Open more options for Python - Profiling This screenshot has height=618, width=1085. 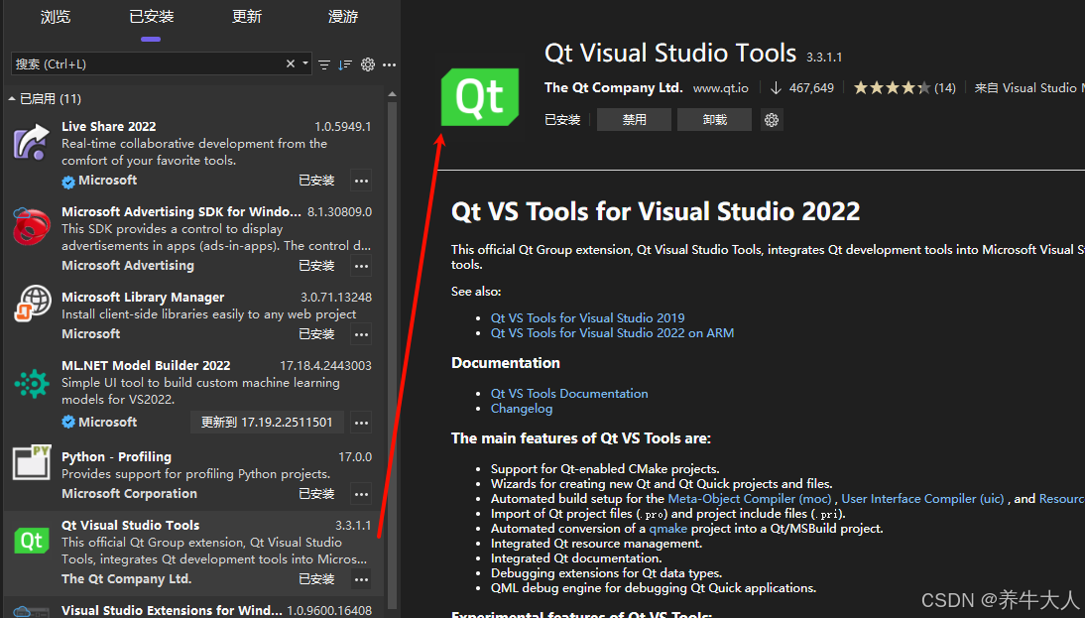pos(361,494)
